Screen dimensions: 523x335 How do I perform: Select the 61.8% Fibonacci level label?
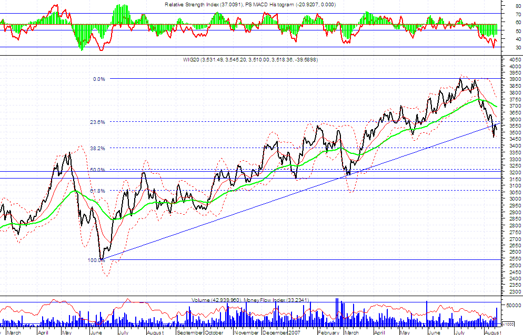point(97,191)
